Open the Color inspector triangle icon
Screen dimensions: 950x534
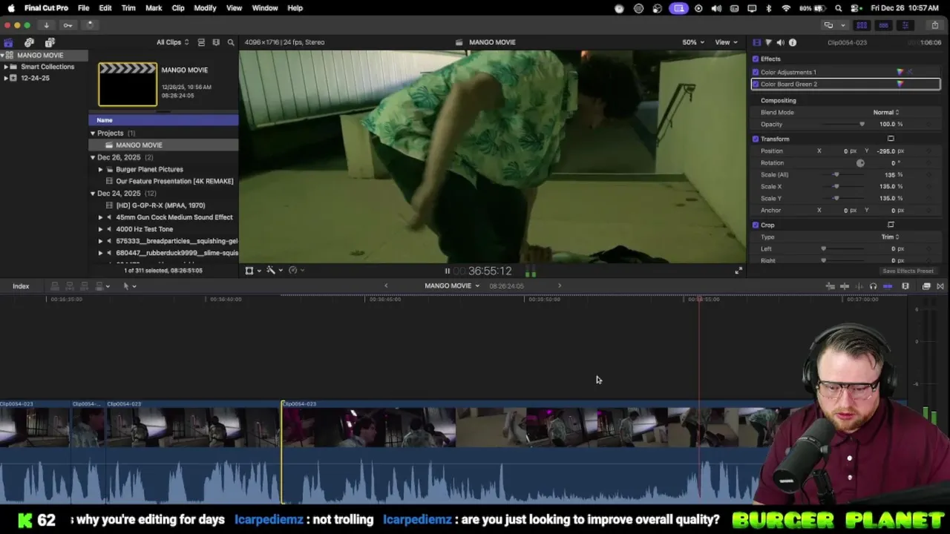pyautogui.click(x=768, y=42)
